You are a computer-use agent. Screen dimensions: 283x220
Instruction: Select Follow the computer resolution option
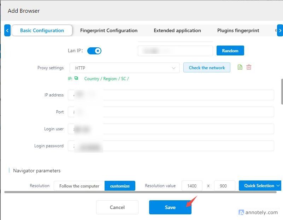[x=79, y=186]
